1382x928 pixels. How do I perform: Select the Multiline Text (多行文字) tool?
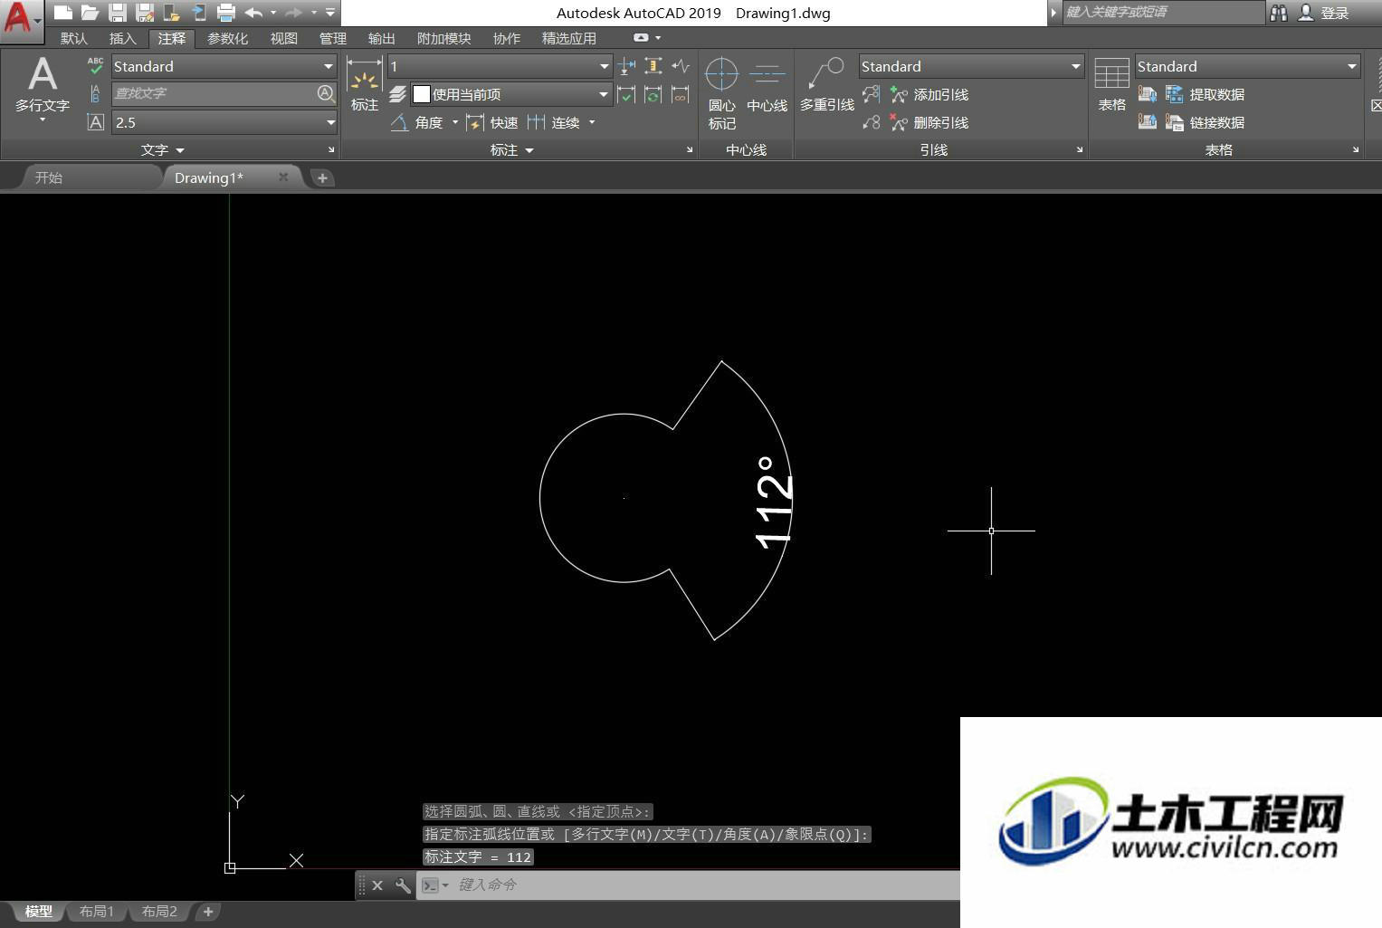[x=42, y=89]
